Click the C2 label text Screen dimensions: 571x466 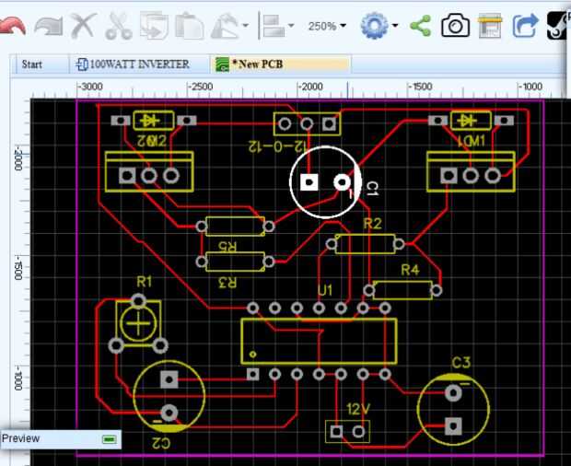[x=161, y=443]
